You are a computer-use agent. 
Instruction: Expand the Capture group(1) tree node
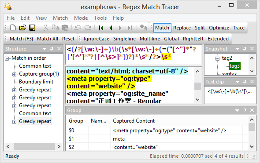click(14, 74)
